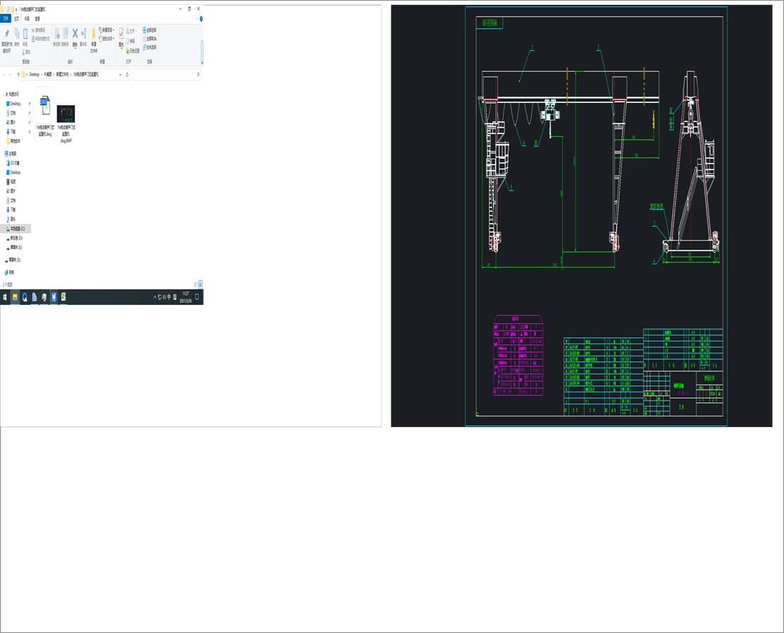This screenshot has height=633, width=784.
Task: Switch to the Share ribbon tab
Action: pos(26,20)
